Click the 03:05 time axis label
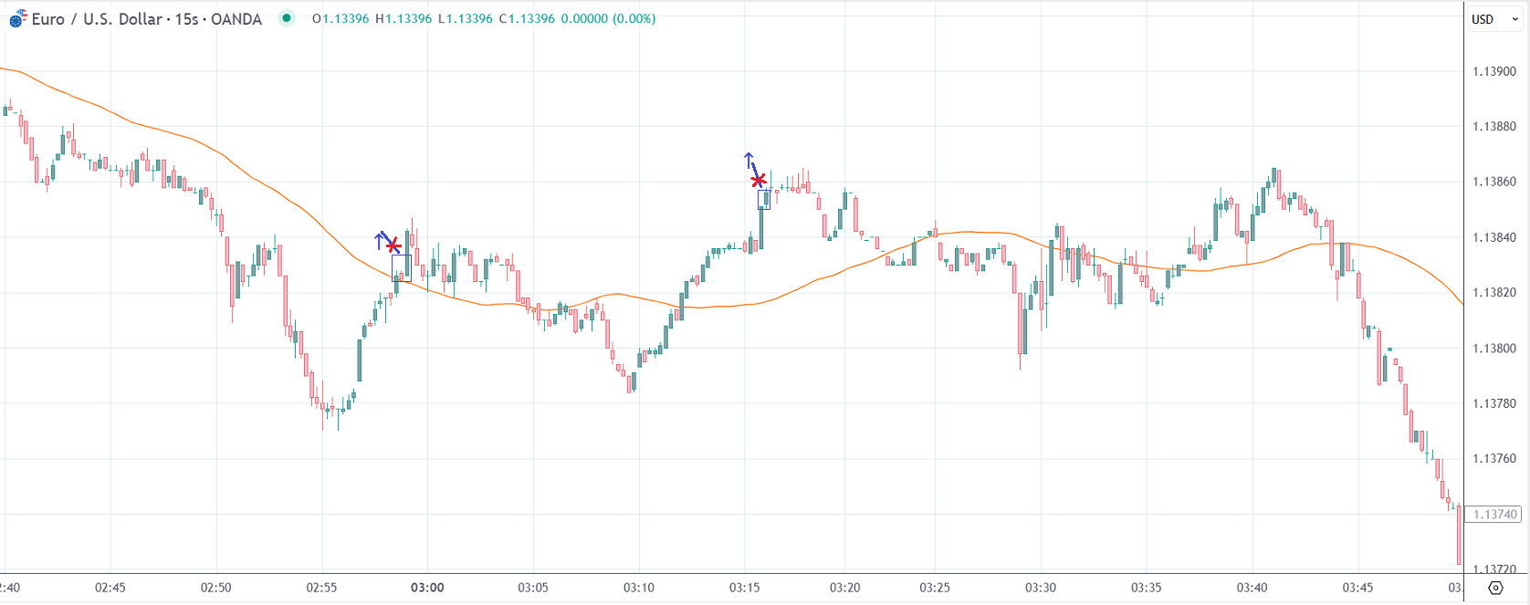The width and height of the screenshot is (1530, 605). tap(533, 588)
